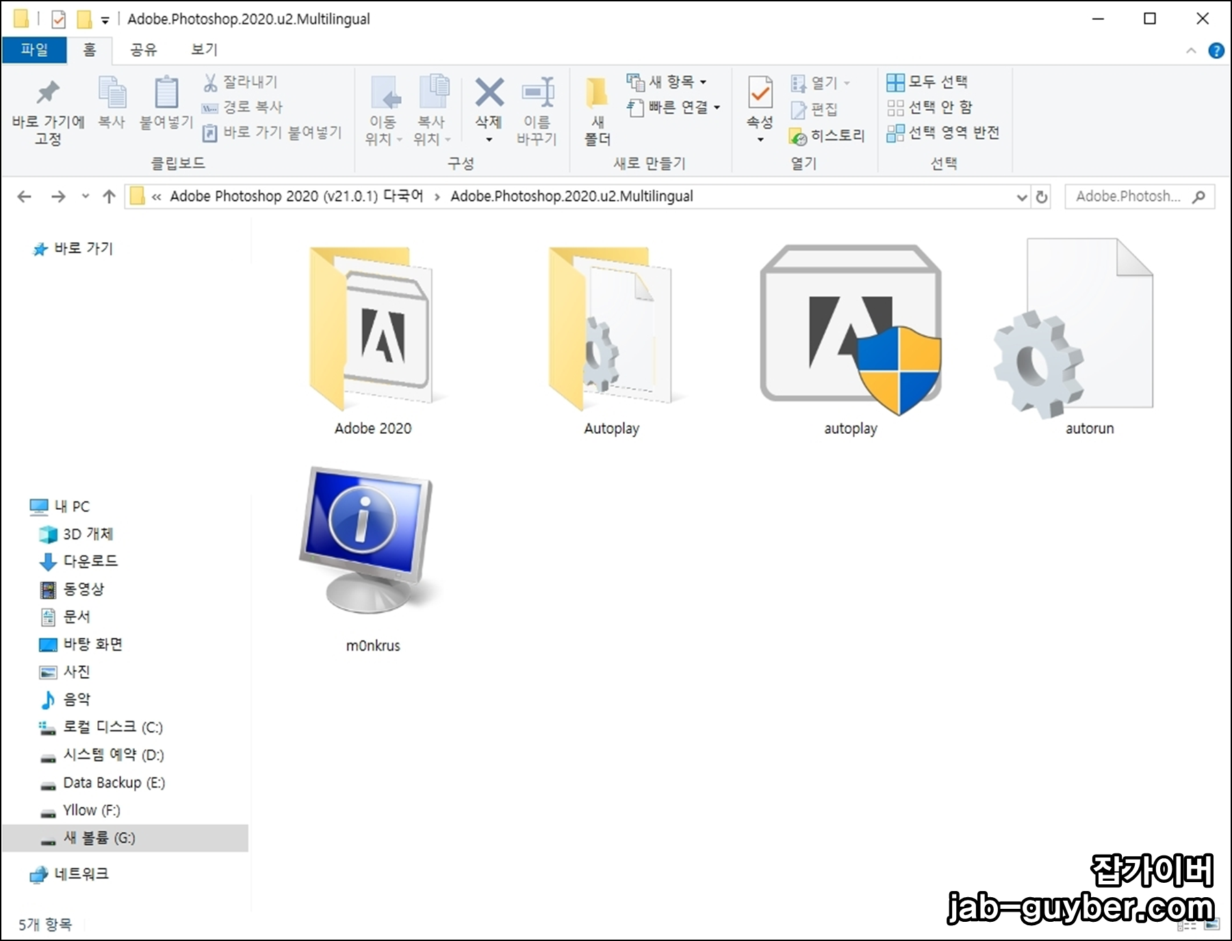Click the Paste (붙여넣기) clipboard icon

166,92
